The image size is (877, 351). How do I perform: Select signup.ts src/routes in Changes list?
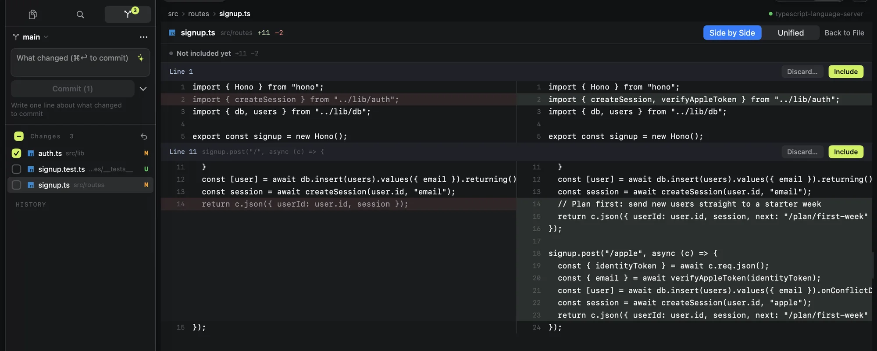81,185
